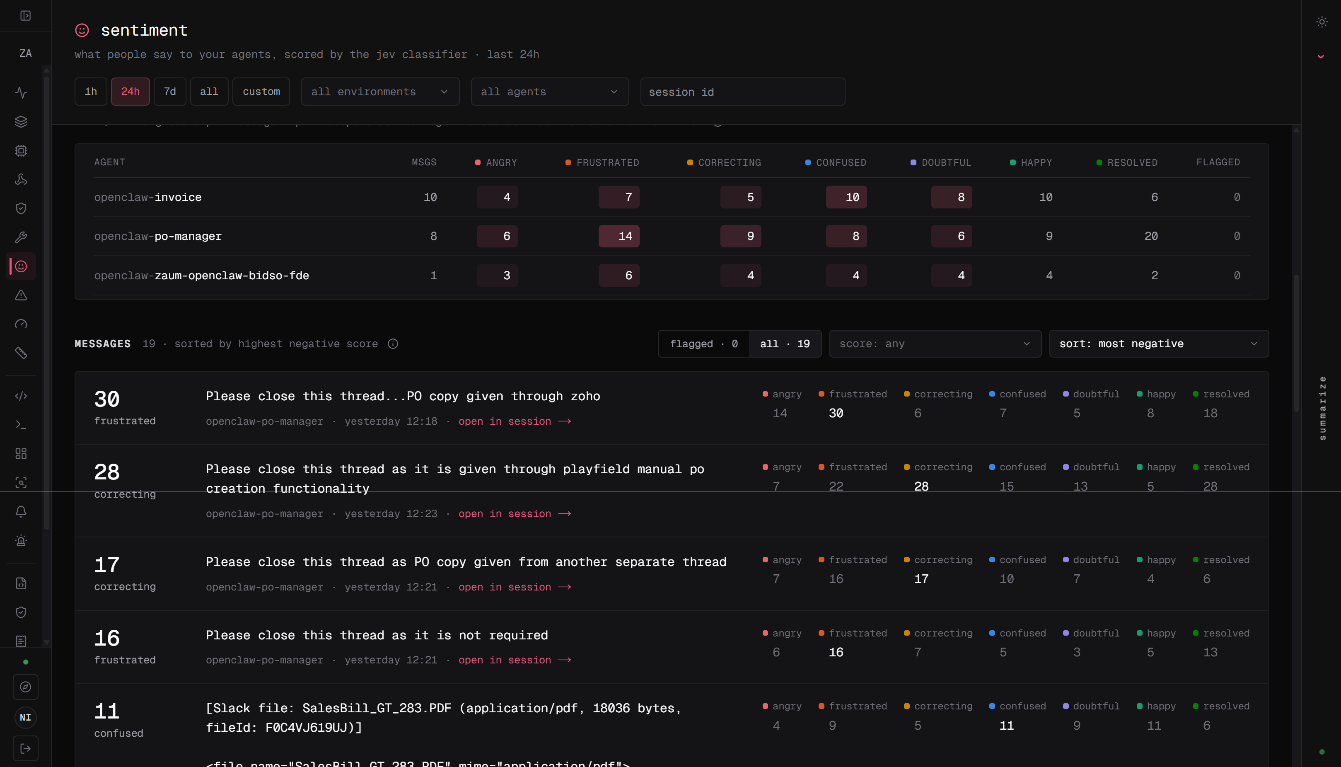Screen dimensions: 1341x767
Task: Open the wrench tools icon in sidebar
Action: pyautogui.click(x=21, y=237)
